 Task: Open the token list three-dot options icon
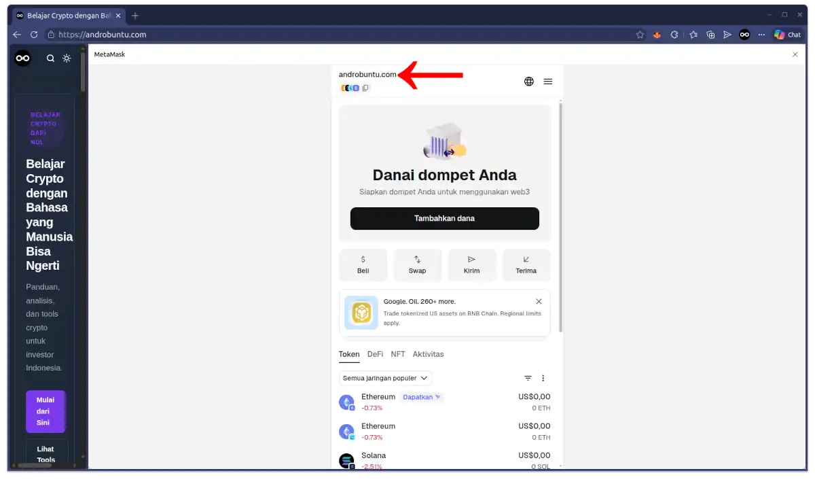[x=543, y=378]
